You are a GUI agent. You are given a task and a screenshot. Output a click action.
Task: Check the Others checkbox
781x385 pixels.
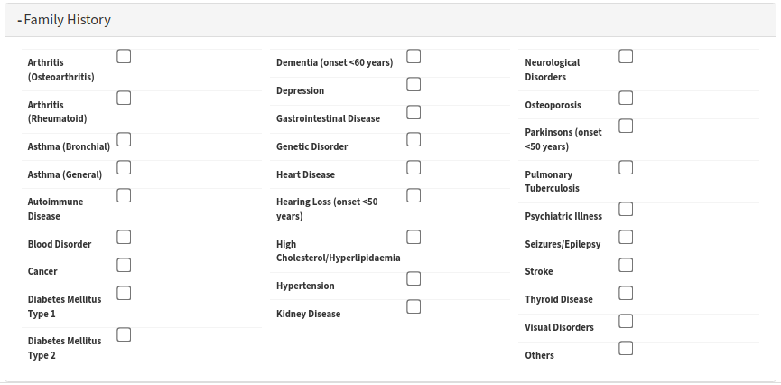tap(626, 348)
